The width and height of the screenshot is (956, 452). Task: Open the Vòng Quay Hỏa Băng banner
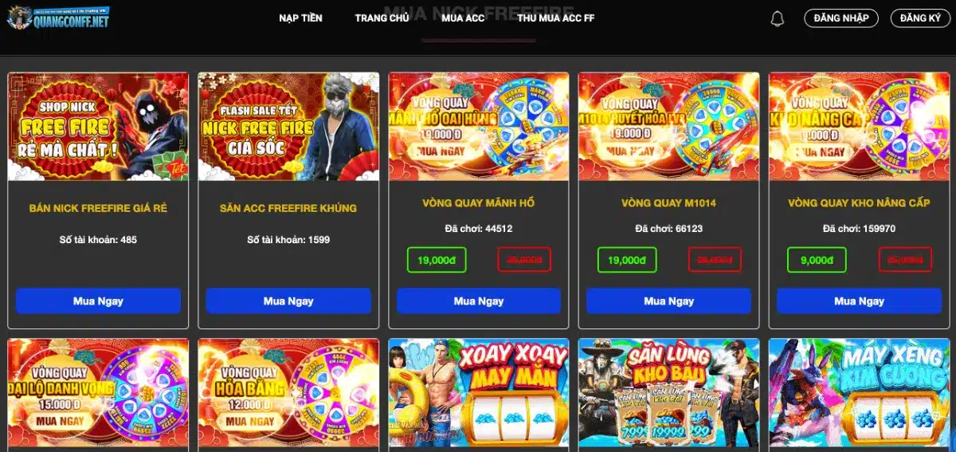click(288, 393)
